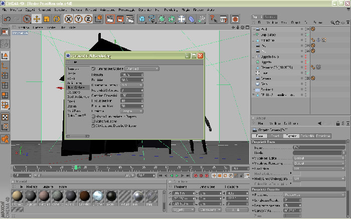The image size is (351, 219).
Task: Add a Cube primitive object
Action: point(142,19)
